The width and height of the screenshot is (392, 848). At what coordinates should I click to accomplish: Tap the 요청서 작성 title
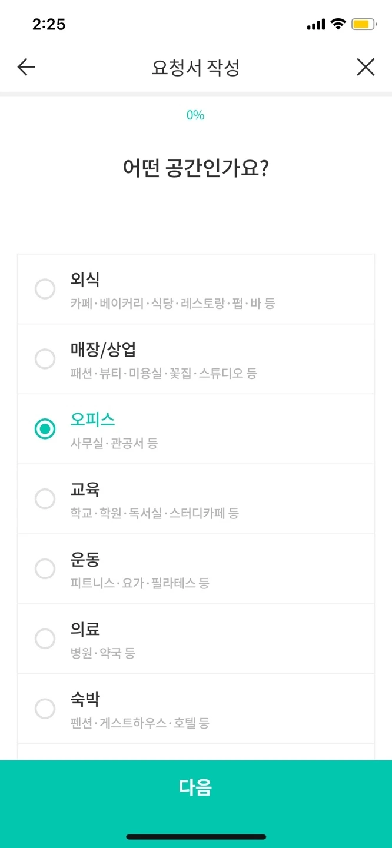(196, 66)
